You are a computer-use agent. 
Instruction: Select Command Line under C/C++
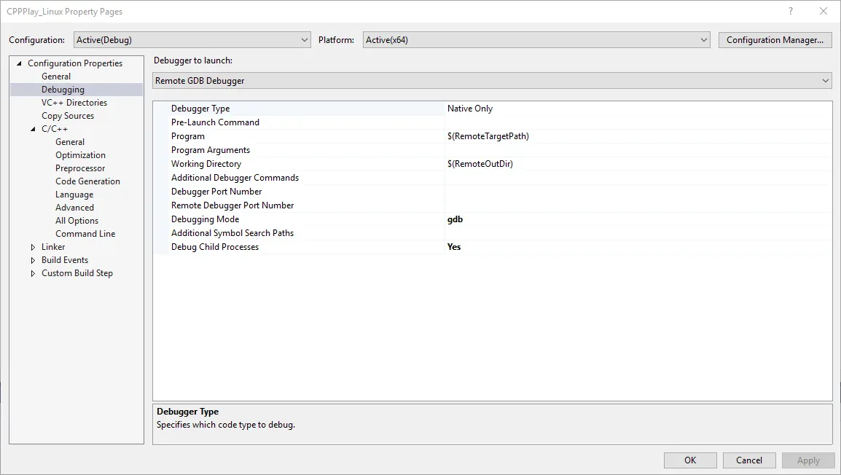(85, 234)
